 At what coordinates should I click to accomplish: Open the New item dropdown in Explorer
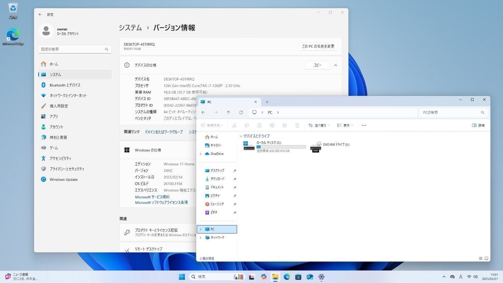point(212,125)
